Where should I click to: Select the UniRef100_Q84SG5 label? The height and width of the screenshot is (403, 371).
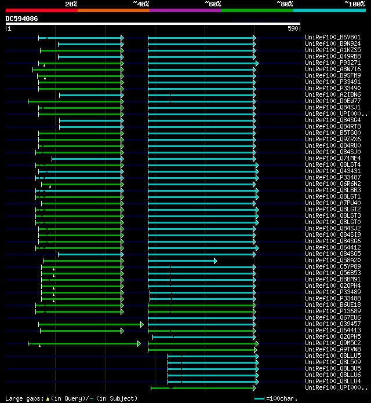[333, 254]
